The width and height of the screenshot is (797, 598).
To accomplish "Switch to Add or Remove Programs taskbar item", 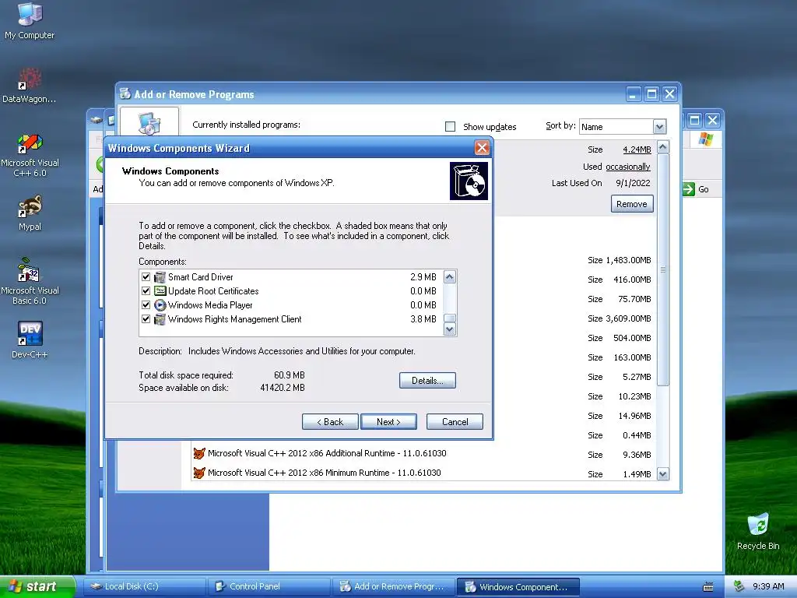I will pos(393,586).
